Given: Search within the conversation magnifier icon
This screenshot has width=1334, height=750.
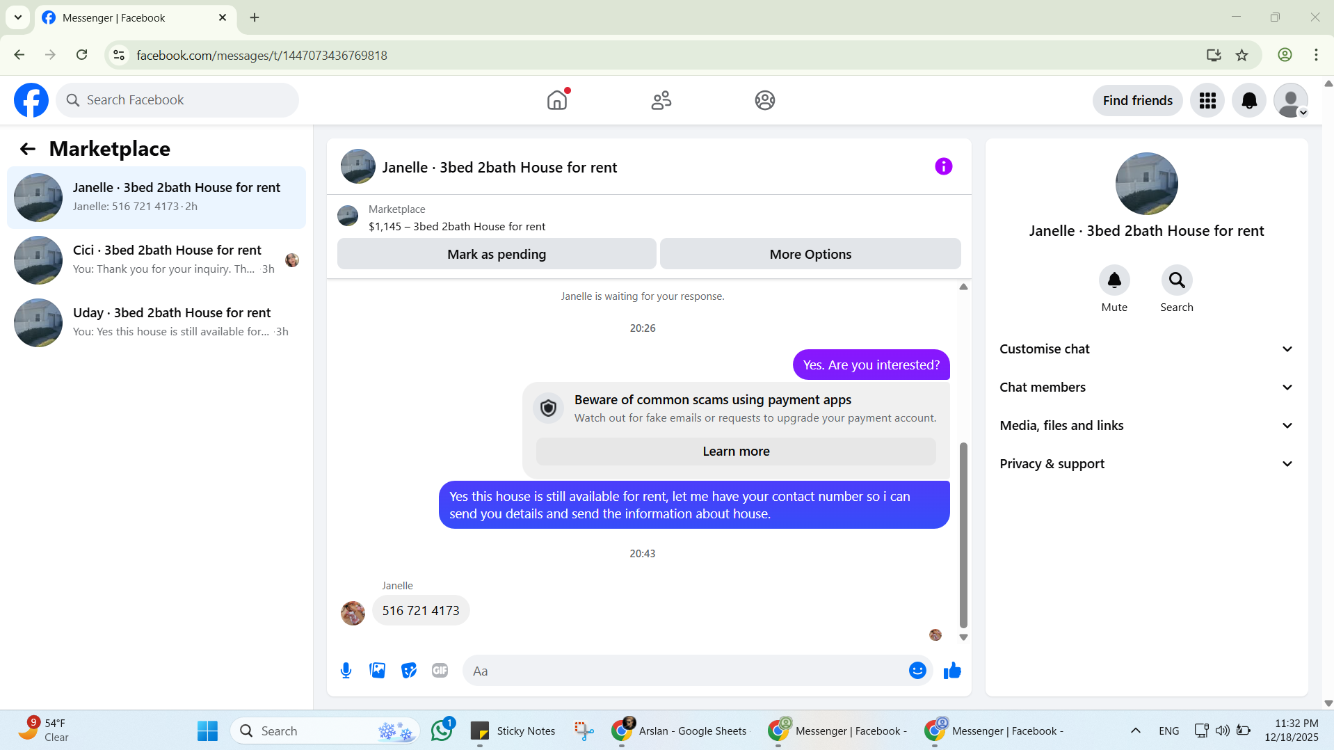Looking at the screenshot, I should [x=1177, y=280].
